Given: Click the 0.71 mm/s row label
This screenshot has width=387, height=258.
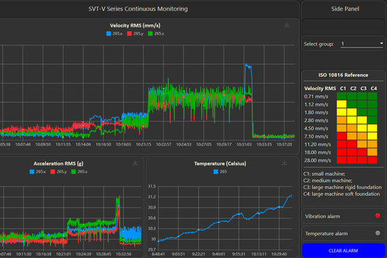Looking at the screenshot, I should [x=316, y=96].
